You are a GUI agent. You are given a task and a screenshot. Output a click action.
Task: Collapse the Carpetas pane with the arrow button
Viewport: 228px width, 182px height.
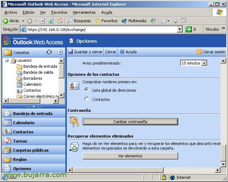coord(60,52)
